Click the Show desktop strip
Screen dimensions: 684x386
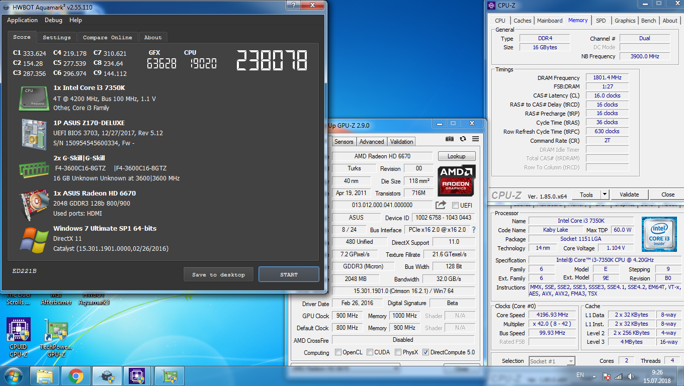(680, 376)
